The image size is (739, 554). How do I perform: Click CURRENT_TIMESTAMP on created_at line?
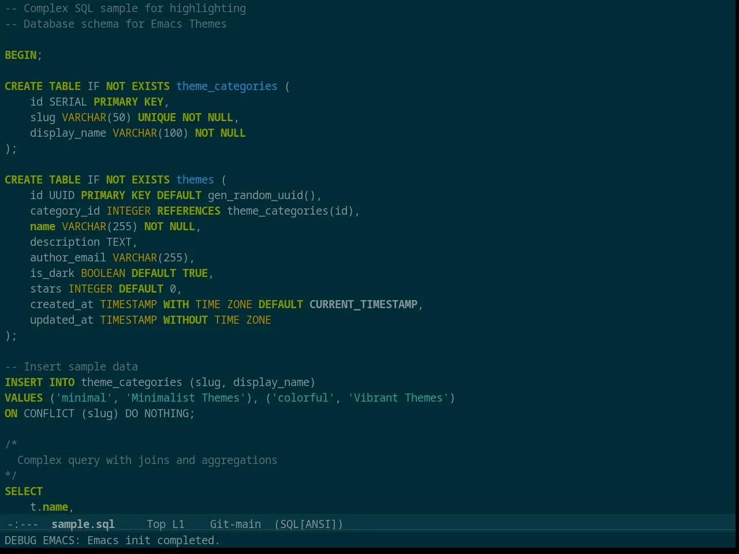(x=363, y=304)
